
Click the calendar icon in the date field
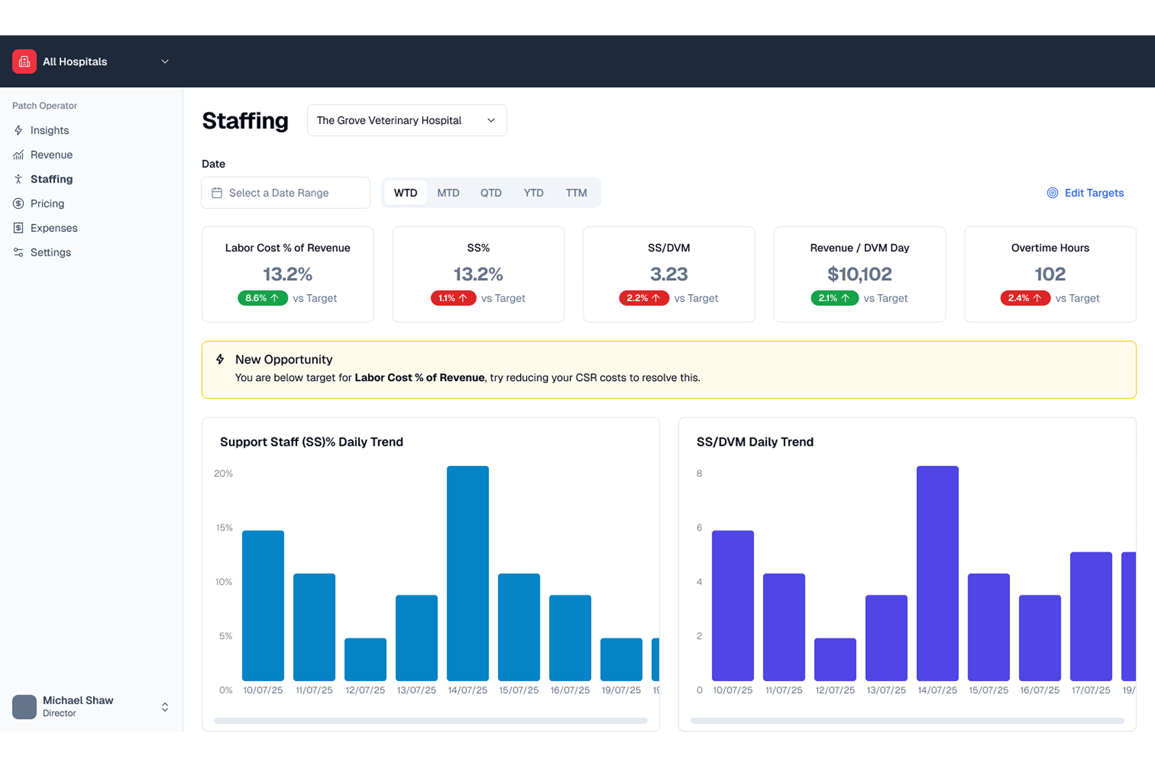click(x=217, y=192)
